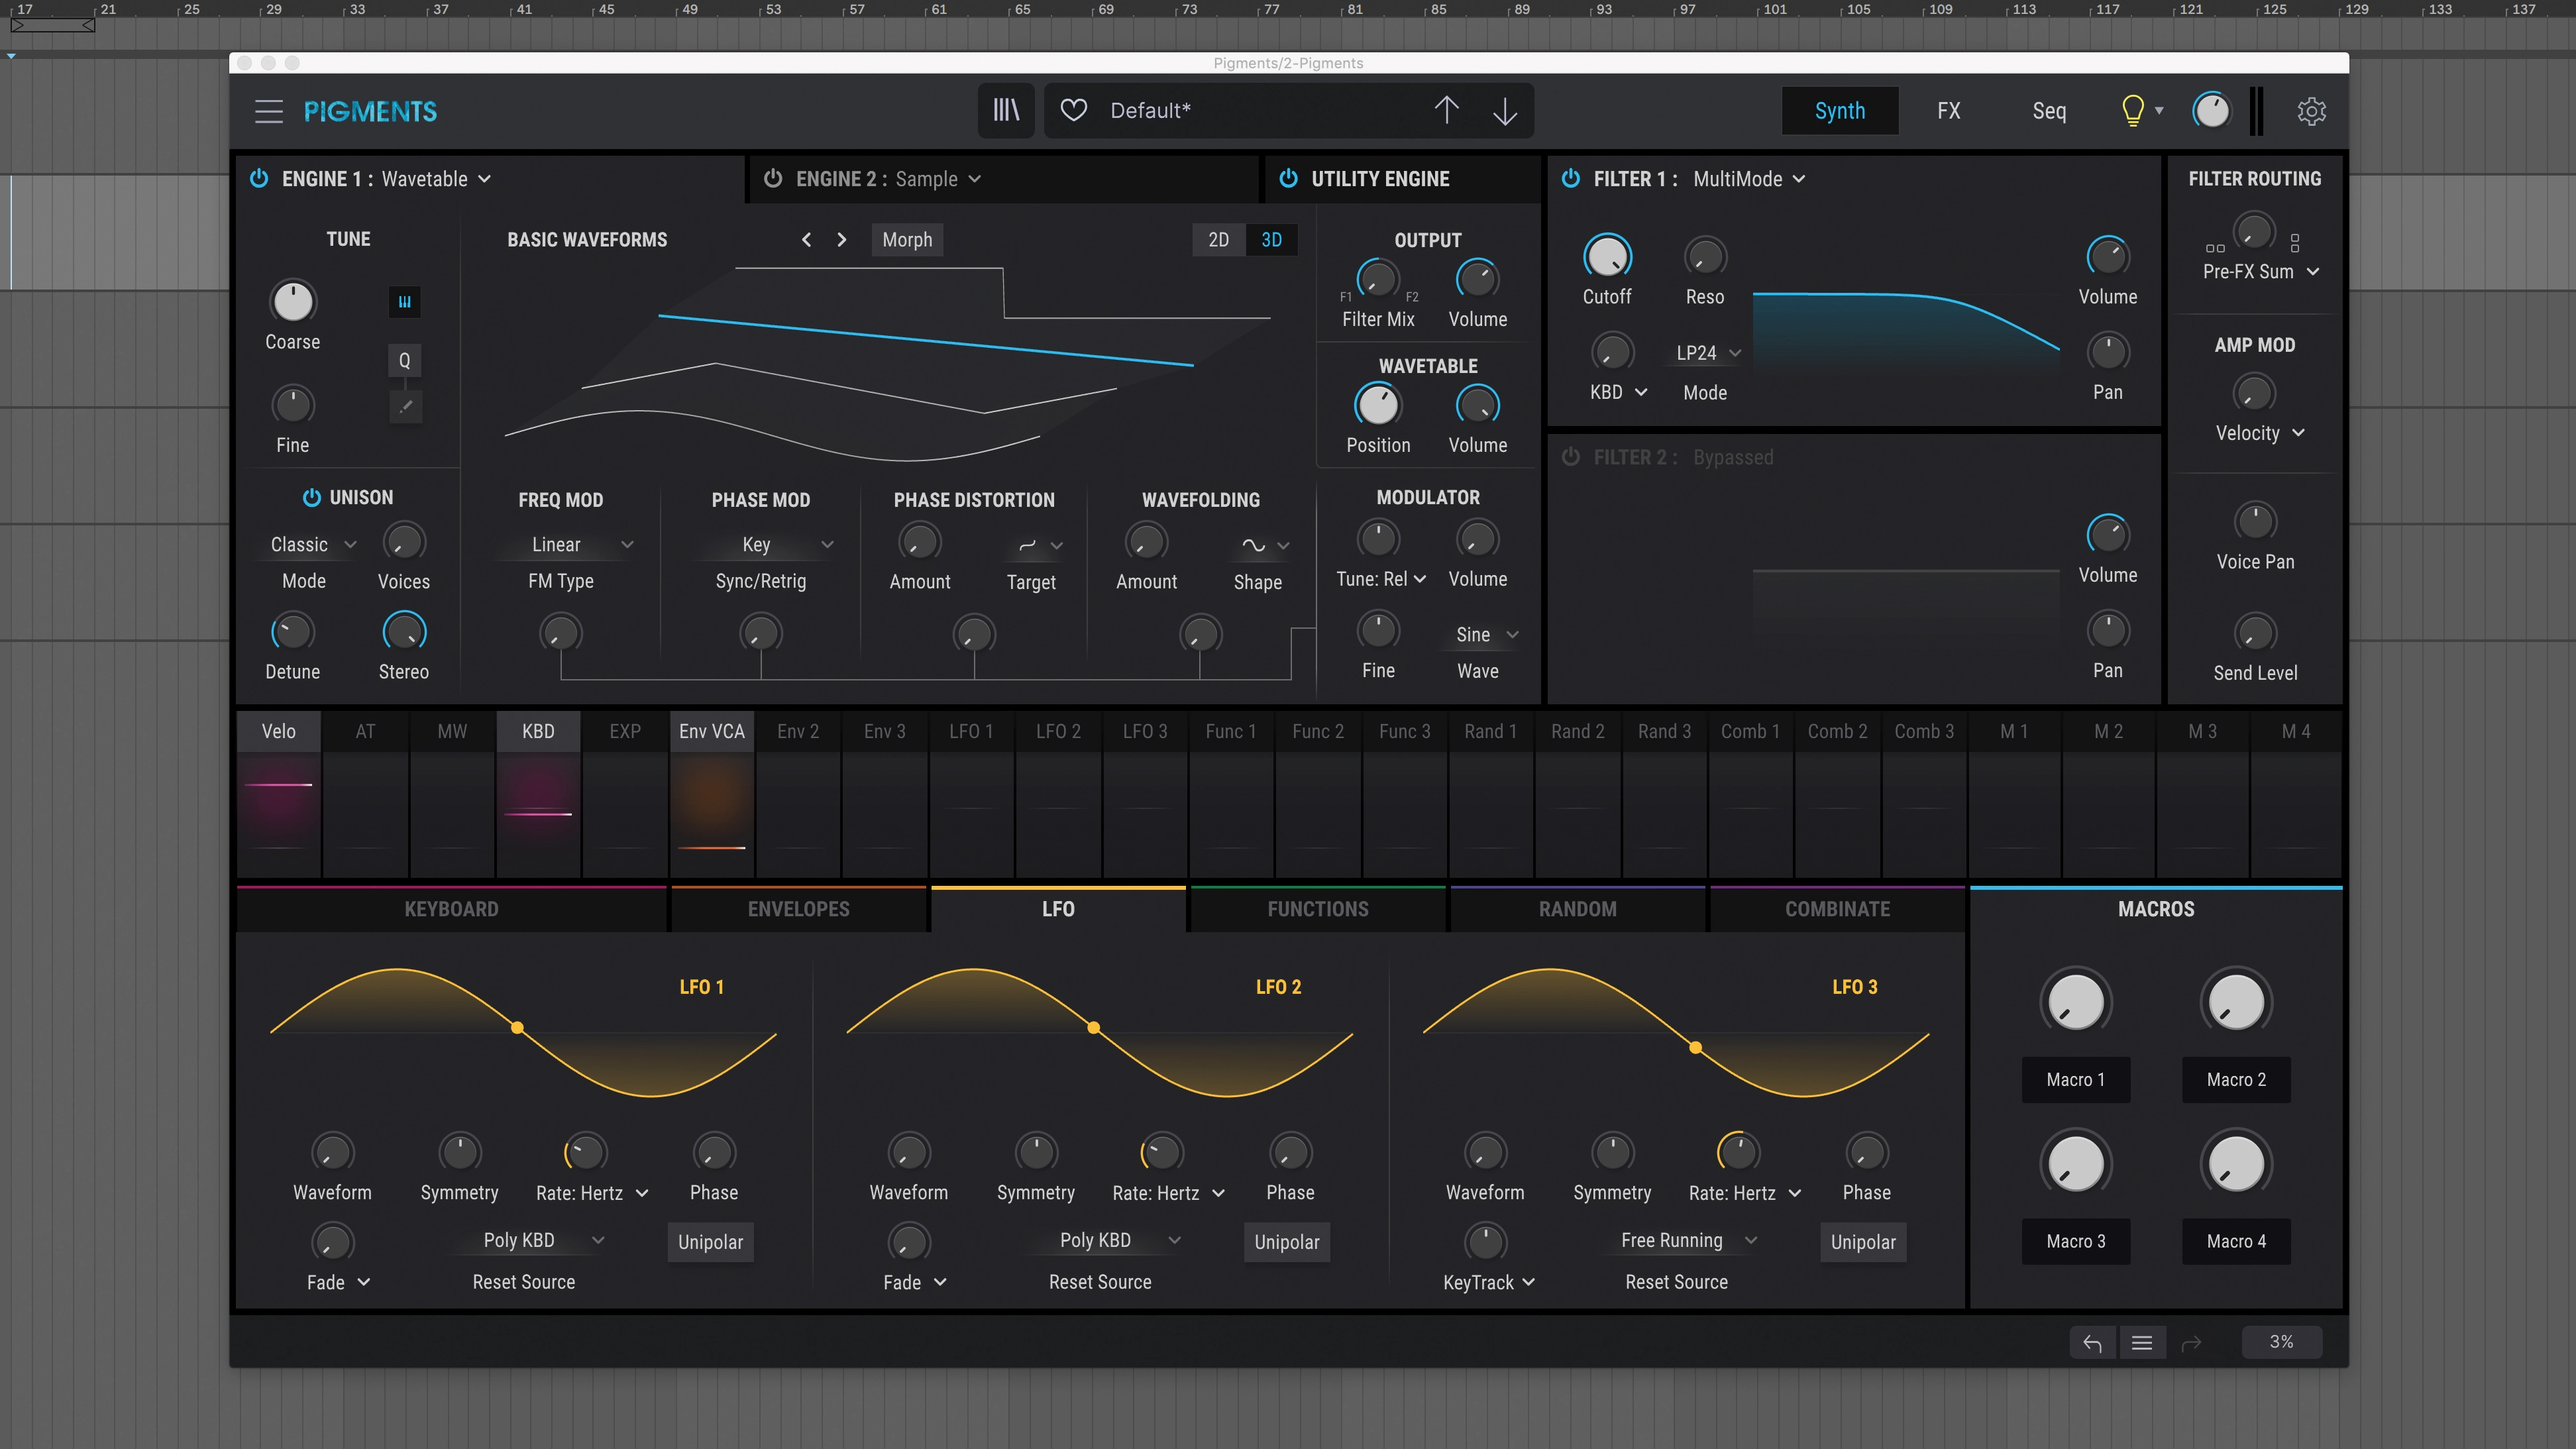This screenshot has width=2576, height=1449.
Task: Click the Filter 1 Cutoff knob
Action: [x=1606, y=257]
